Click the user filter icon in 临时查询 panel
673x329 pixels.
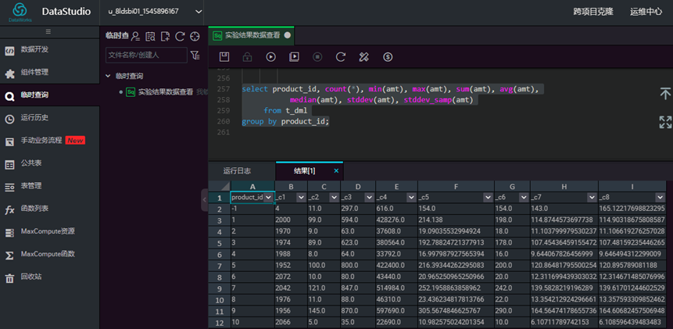click(x=136, y=37)
